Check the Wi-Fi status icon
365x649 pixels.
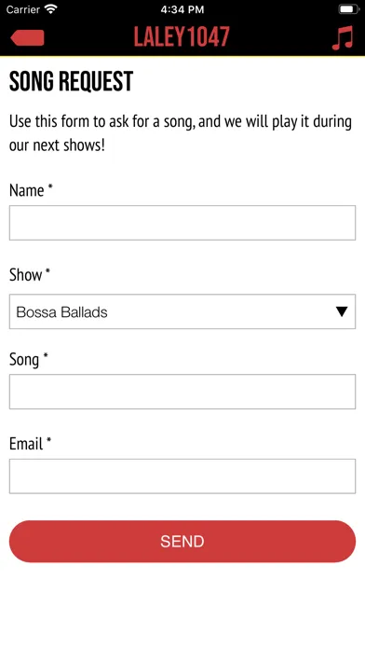(x=51, y=9)
